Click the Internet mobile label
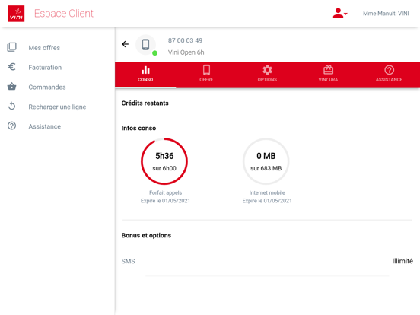 [x=267, y=192]
